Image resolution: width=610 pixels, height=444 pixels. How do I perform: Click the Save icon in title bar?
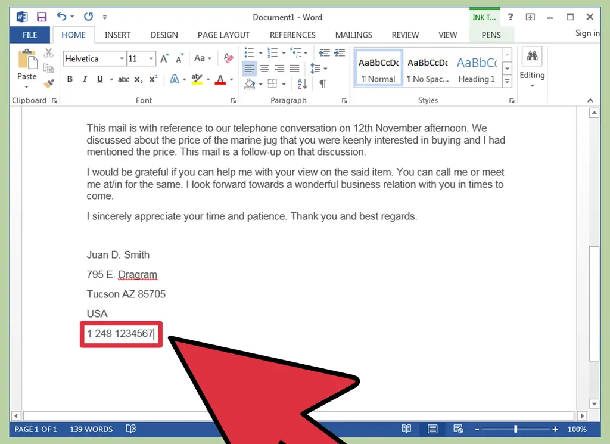click(41, 17)
